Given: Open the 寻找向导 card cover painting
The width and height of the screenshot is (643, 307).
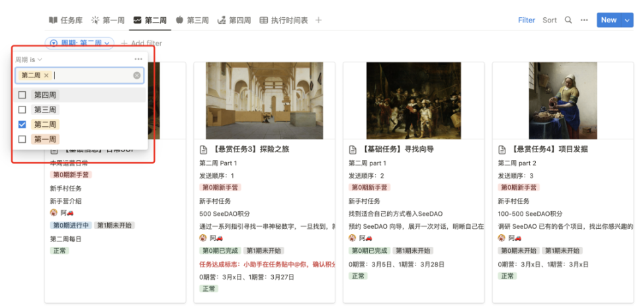Looking at the screenshot, I should [x=413, y=101].
